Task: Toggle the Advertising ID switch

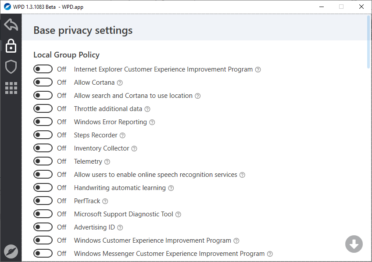Action: [43, 227]
